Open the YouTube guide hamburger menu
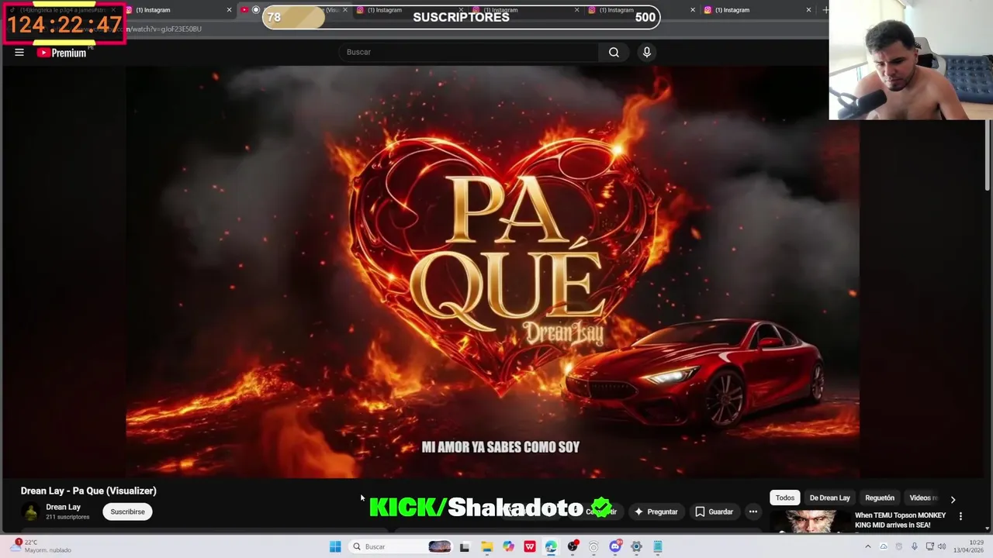 (19, 53)
